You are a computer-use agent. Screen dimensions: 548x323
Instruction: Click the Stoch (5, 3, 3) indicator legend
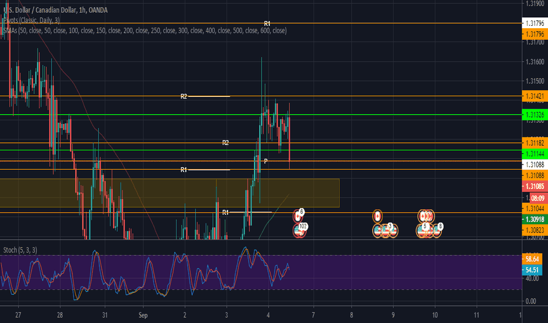[20, 250]
